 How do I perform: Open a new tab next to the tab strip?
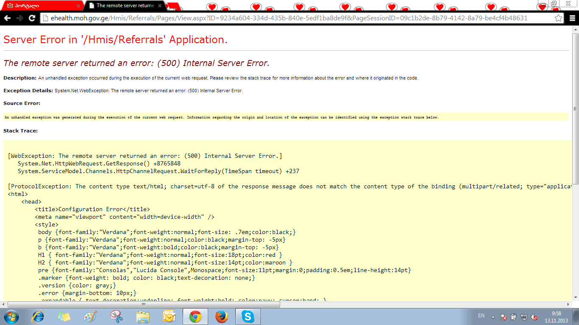point(171,6)
